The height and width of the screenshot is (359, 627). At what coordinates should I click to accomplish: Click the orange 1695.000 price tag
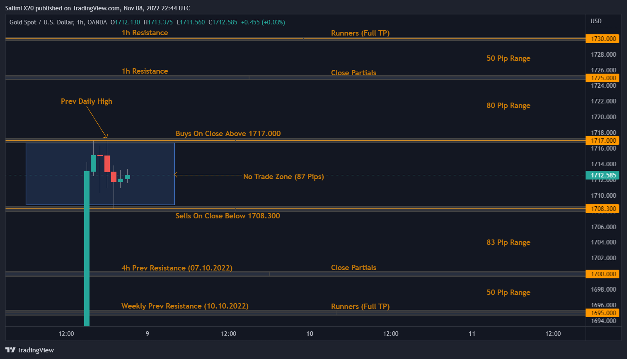tap(602, 313)
